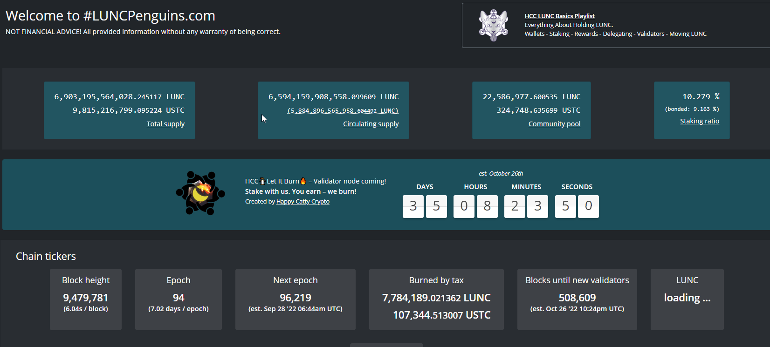Click the DAYS label of the countdown

tap(425, 187)
